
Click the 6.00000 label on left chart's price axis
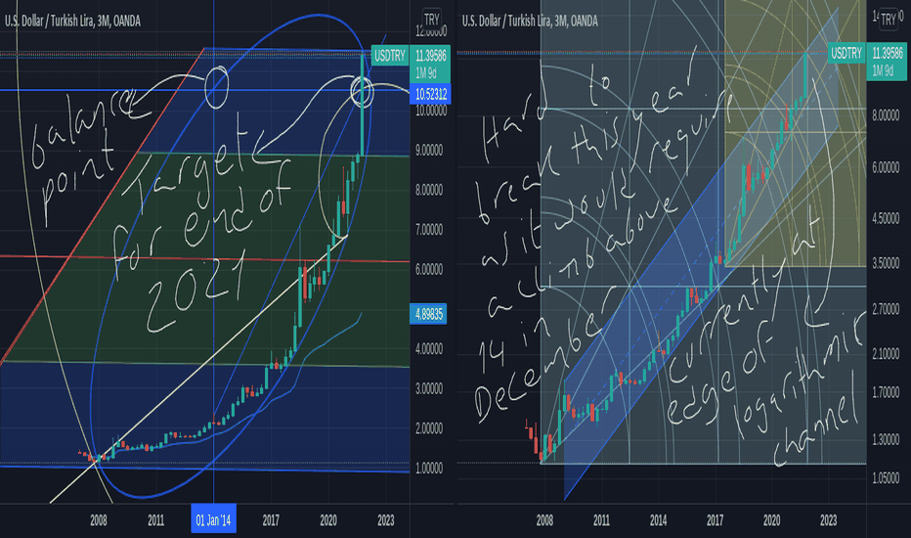point(429,269)
